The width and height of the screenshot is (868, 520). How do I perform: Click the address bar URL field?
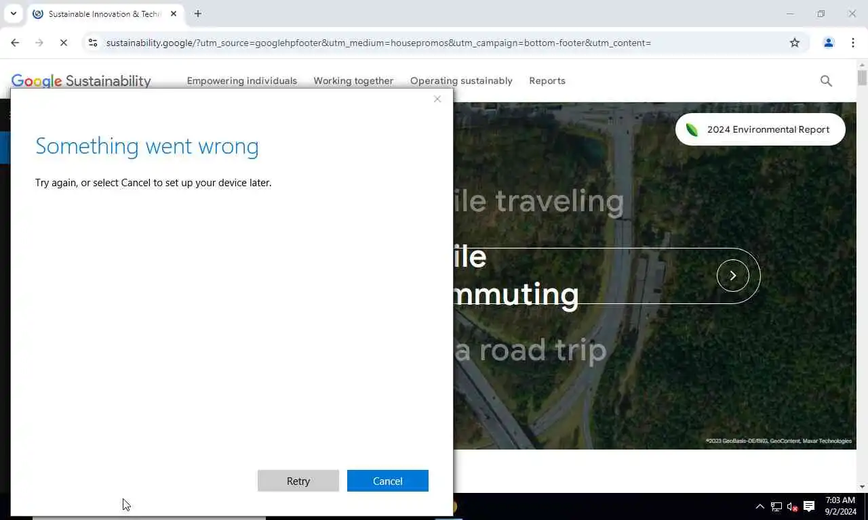click(x=441, y=43)
